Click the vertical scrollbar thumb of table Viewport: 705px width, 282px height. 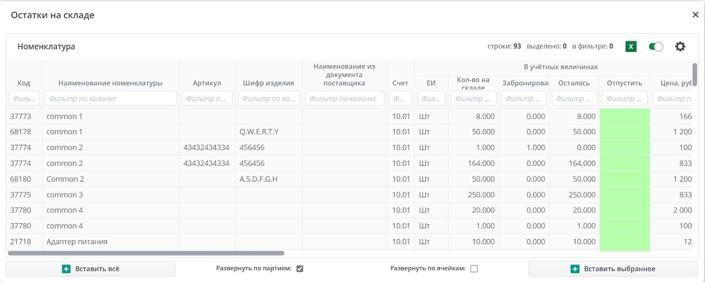pos(694,74)
